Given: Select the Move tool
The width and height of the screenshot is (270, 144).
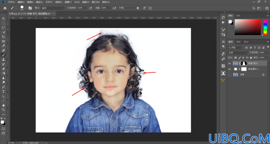Looking at the screenshot, I should (x=3, y=18).
